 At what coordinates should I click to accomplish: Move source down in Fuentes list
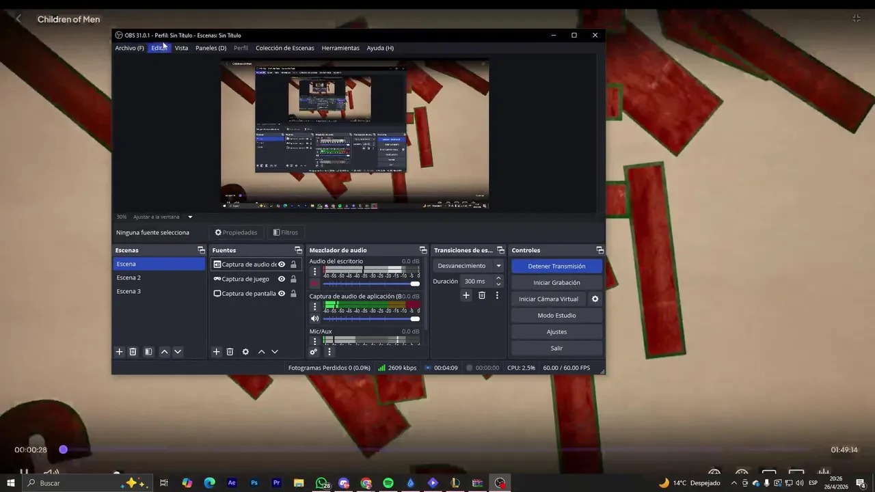coord(275,352)
